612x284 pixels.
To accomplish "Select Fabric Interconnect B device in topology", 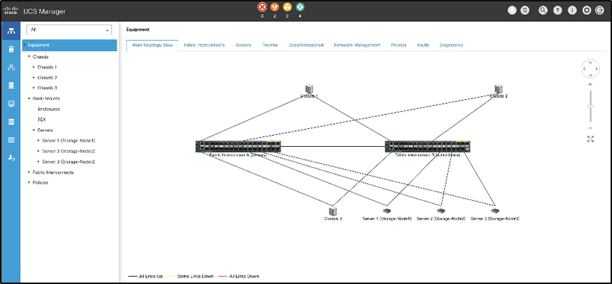I will click(428, 146).
